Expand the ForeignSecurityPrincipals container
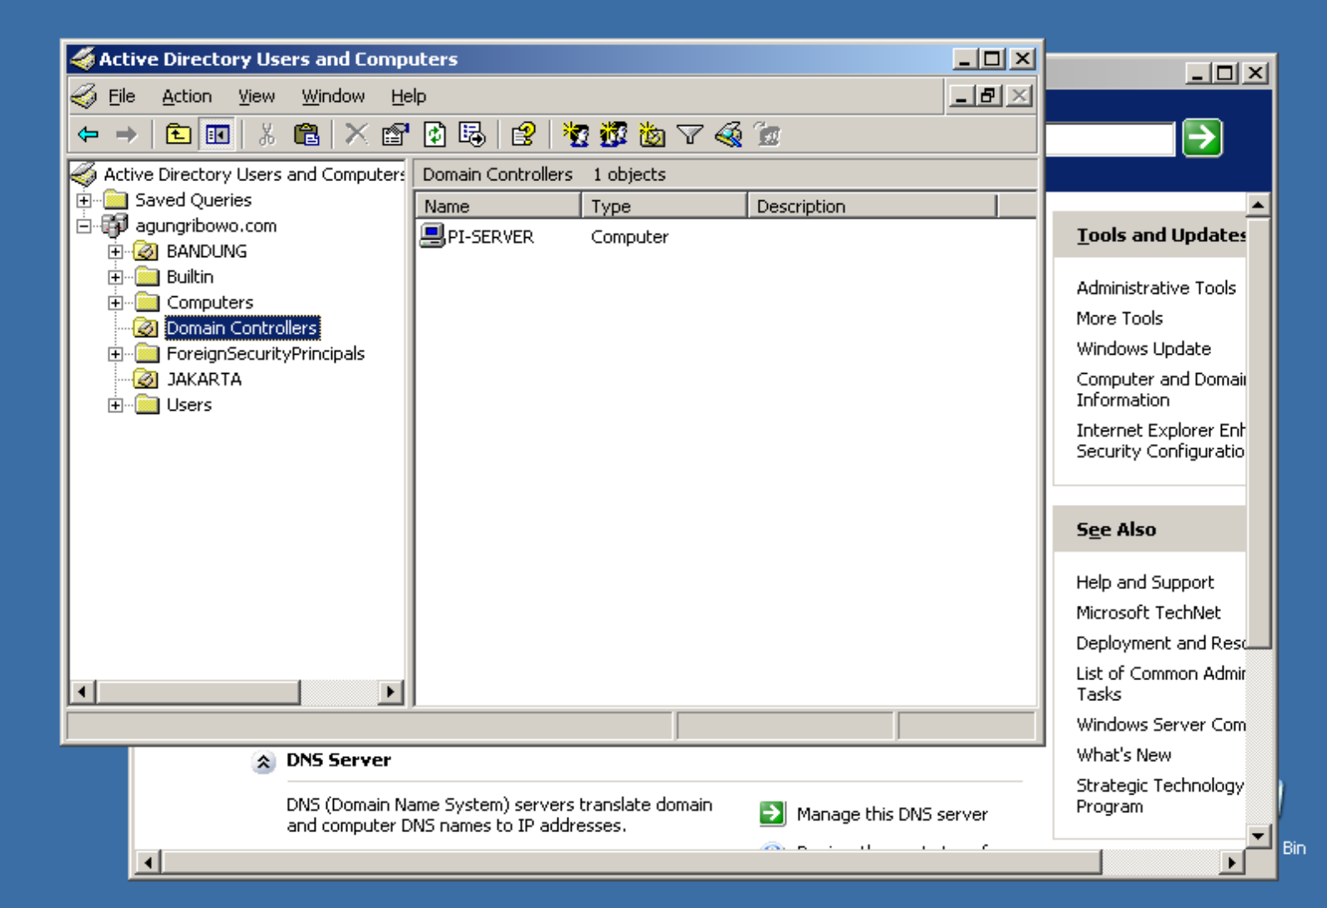 [115, 354]
